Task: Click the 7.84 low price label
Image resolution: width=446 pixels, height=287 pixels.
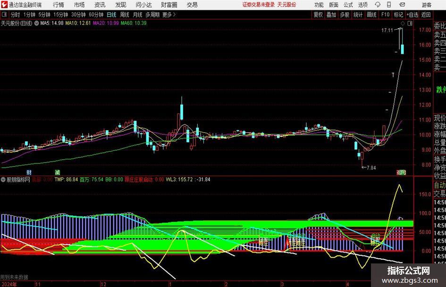Action: (x=371, y=168)
